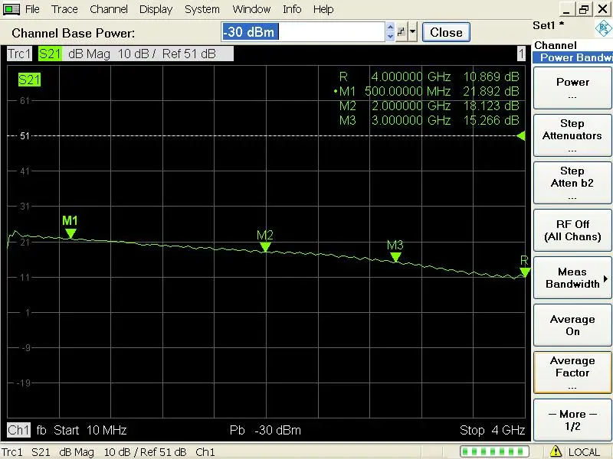Expand the Meas Bandwidth submenu

[x=572, y=278]
